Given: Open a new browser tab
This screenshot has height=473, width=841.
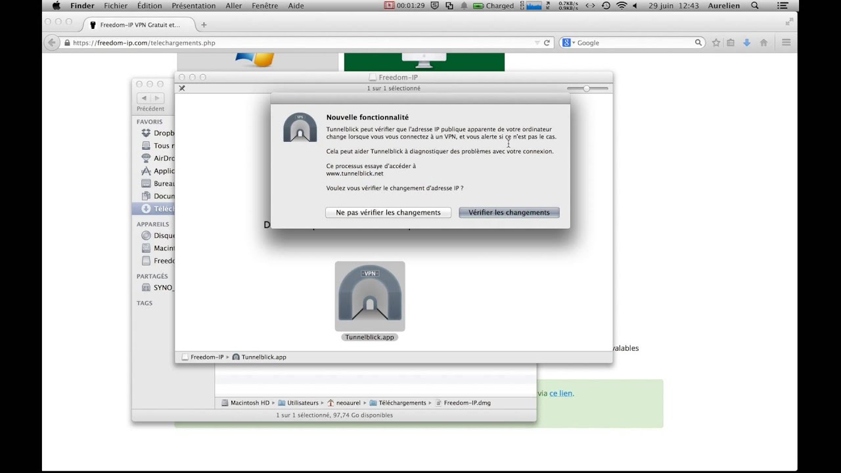Looking at the screenshot, I should [204, 25].
